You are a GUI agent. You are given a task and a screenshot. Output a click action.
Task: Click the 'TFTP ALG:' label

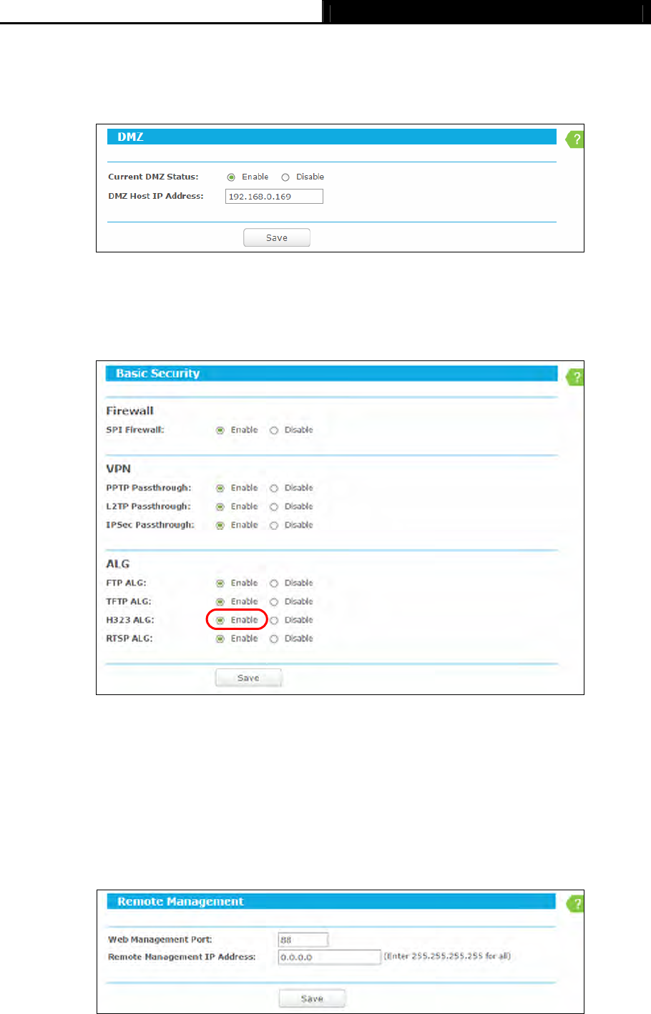click(129, 601)
